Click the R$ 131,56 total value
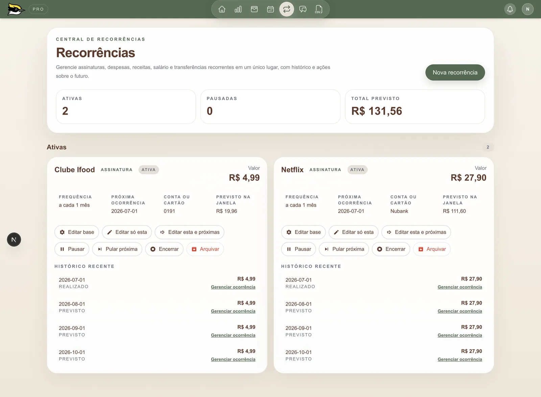Screen dimensions: 541x397 click(x=377, y=111)
